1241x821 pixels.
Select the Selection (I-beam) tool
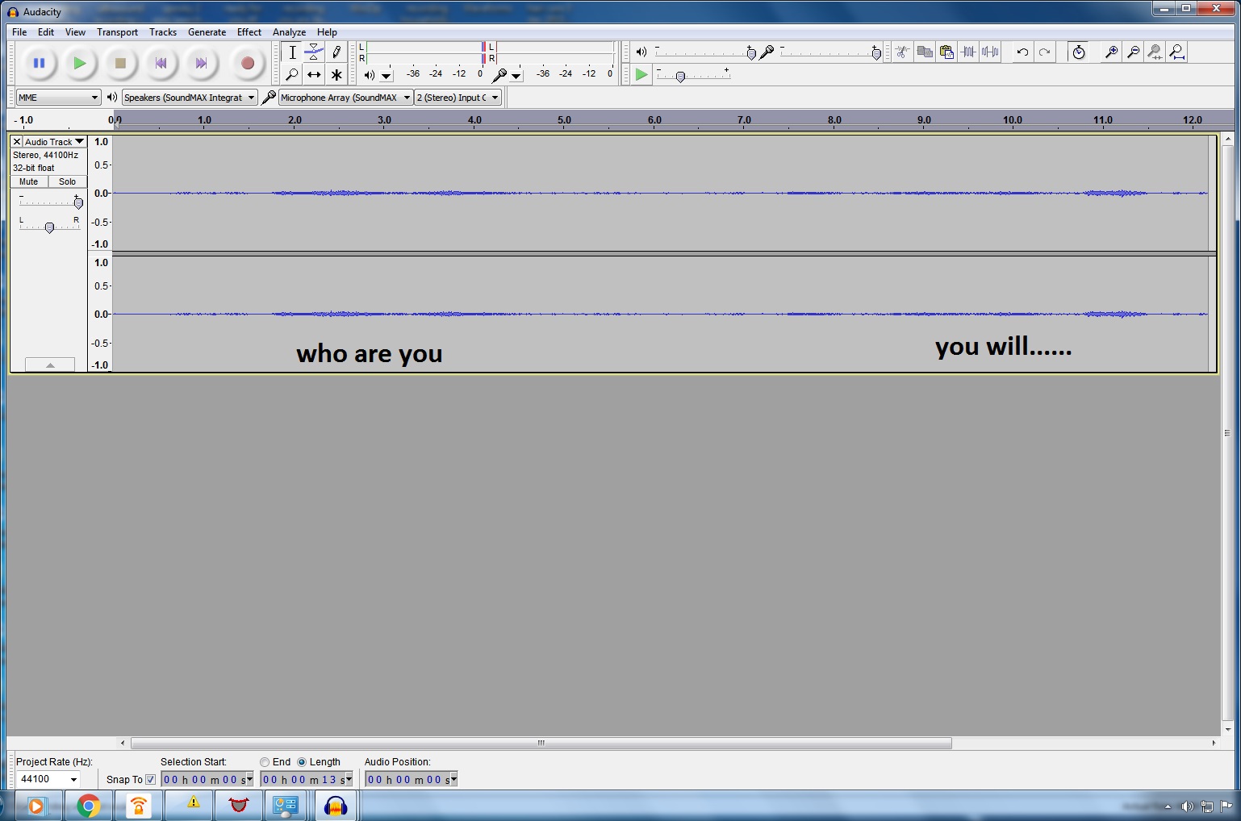click(292, 52)
